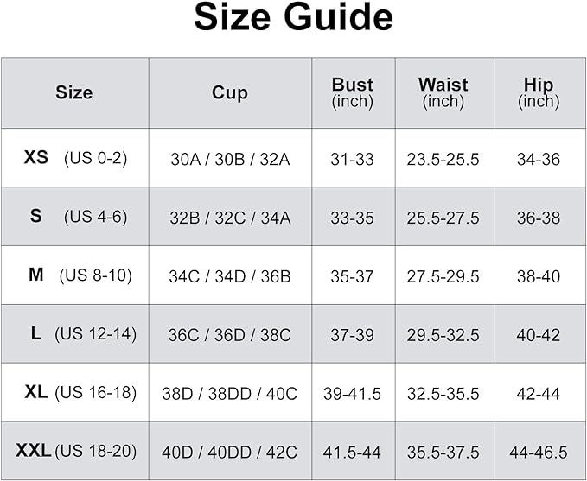Click the 29.5-32.5 waist value
587x481 pixels.
(443, 335)
